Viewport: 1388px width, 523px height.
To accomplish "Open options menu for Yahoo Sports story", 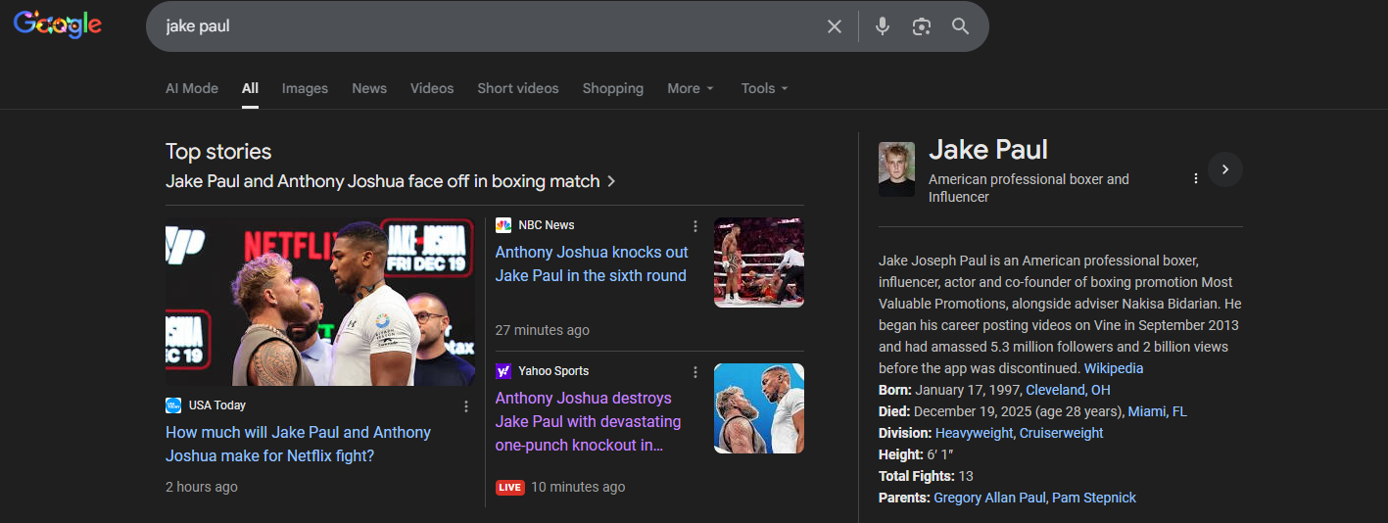I will pos(695,372).
